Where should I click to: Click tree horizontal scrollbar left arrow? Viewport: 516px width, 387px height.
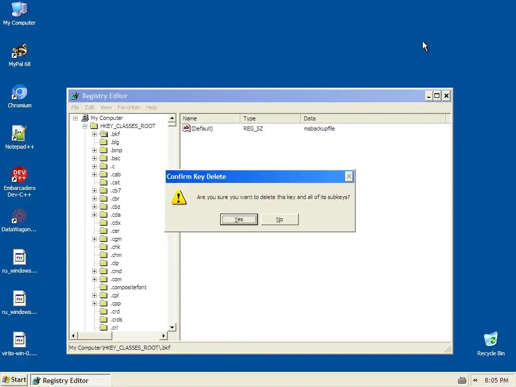74,336
